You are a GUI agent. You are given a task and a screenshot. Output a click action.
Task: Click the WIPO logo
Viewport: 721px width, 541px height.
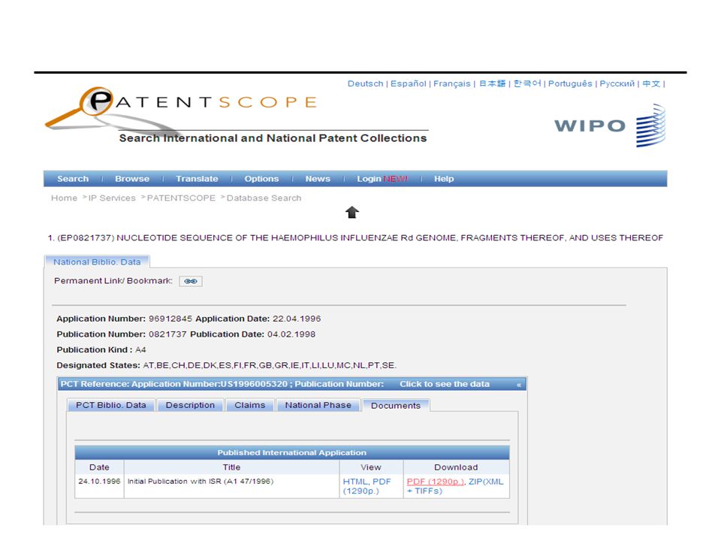coord(610,125)
